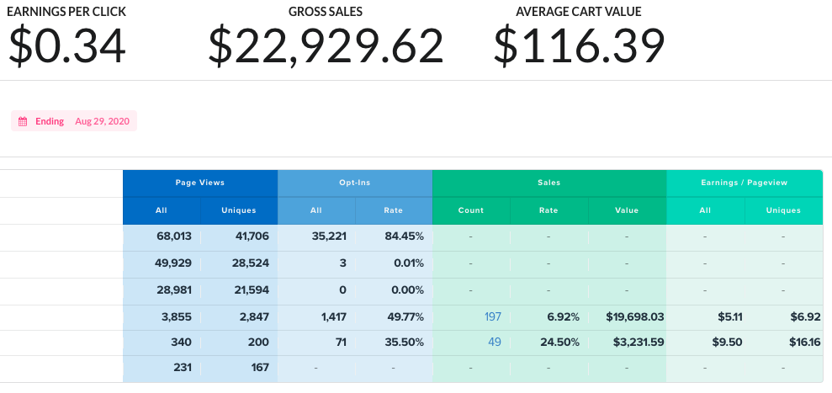Click the Sales header group
832x393 pixels.
(548, 183)
